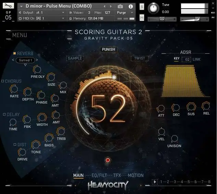Screen dimensions: 217x194
Task: Adjust the output volume slider
Action: pos(194,19)
